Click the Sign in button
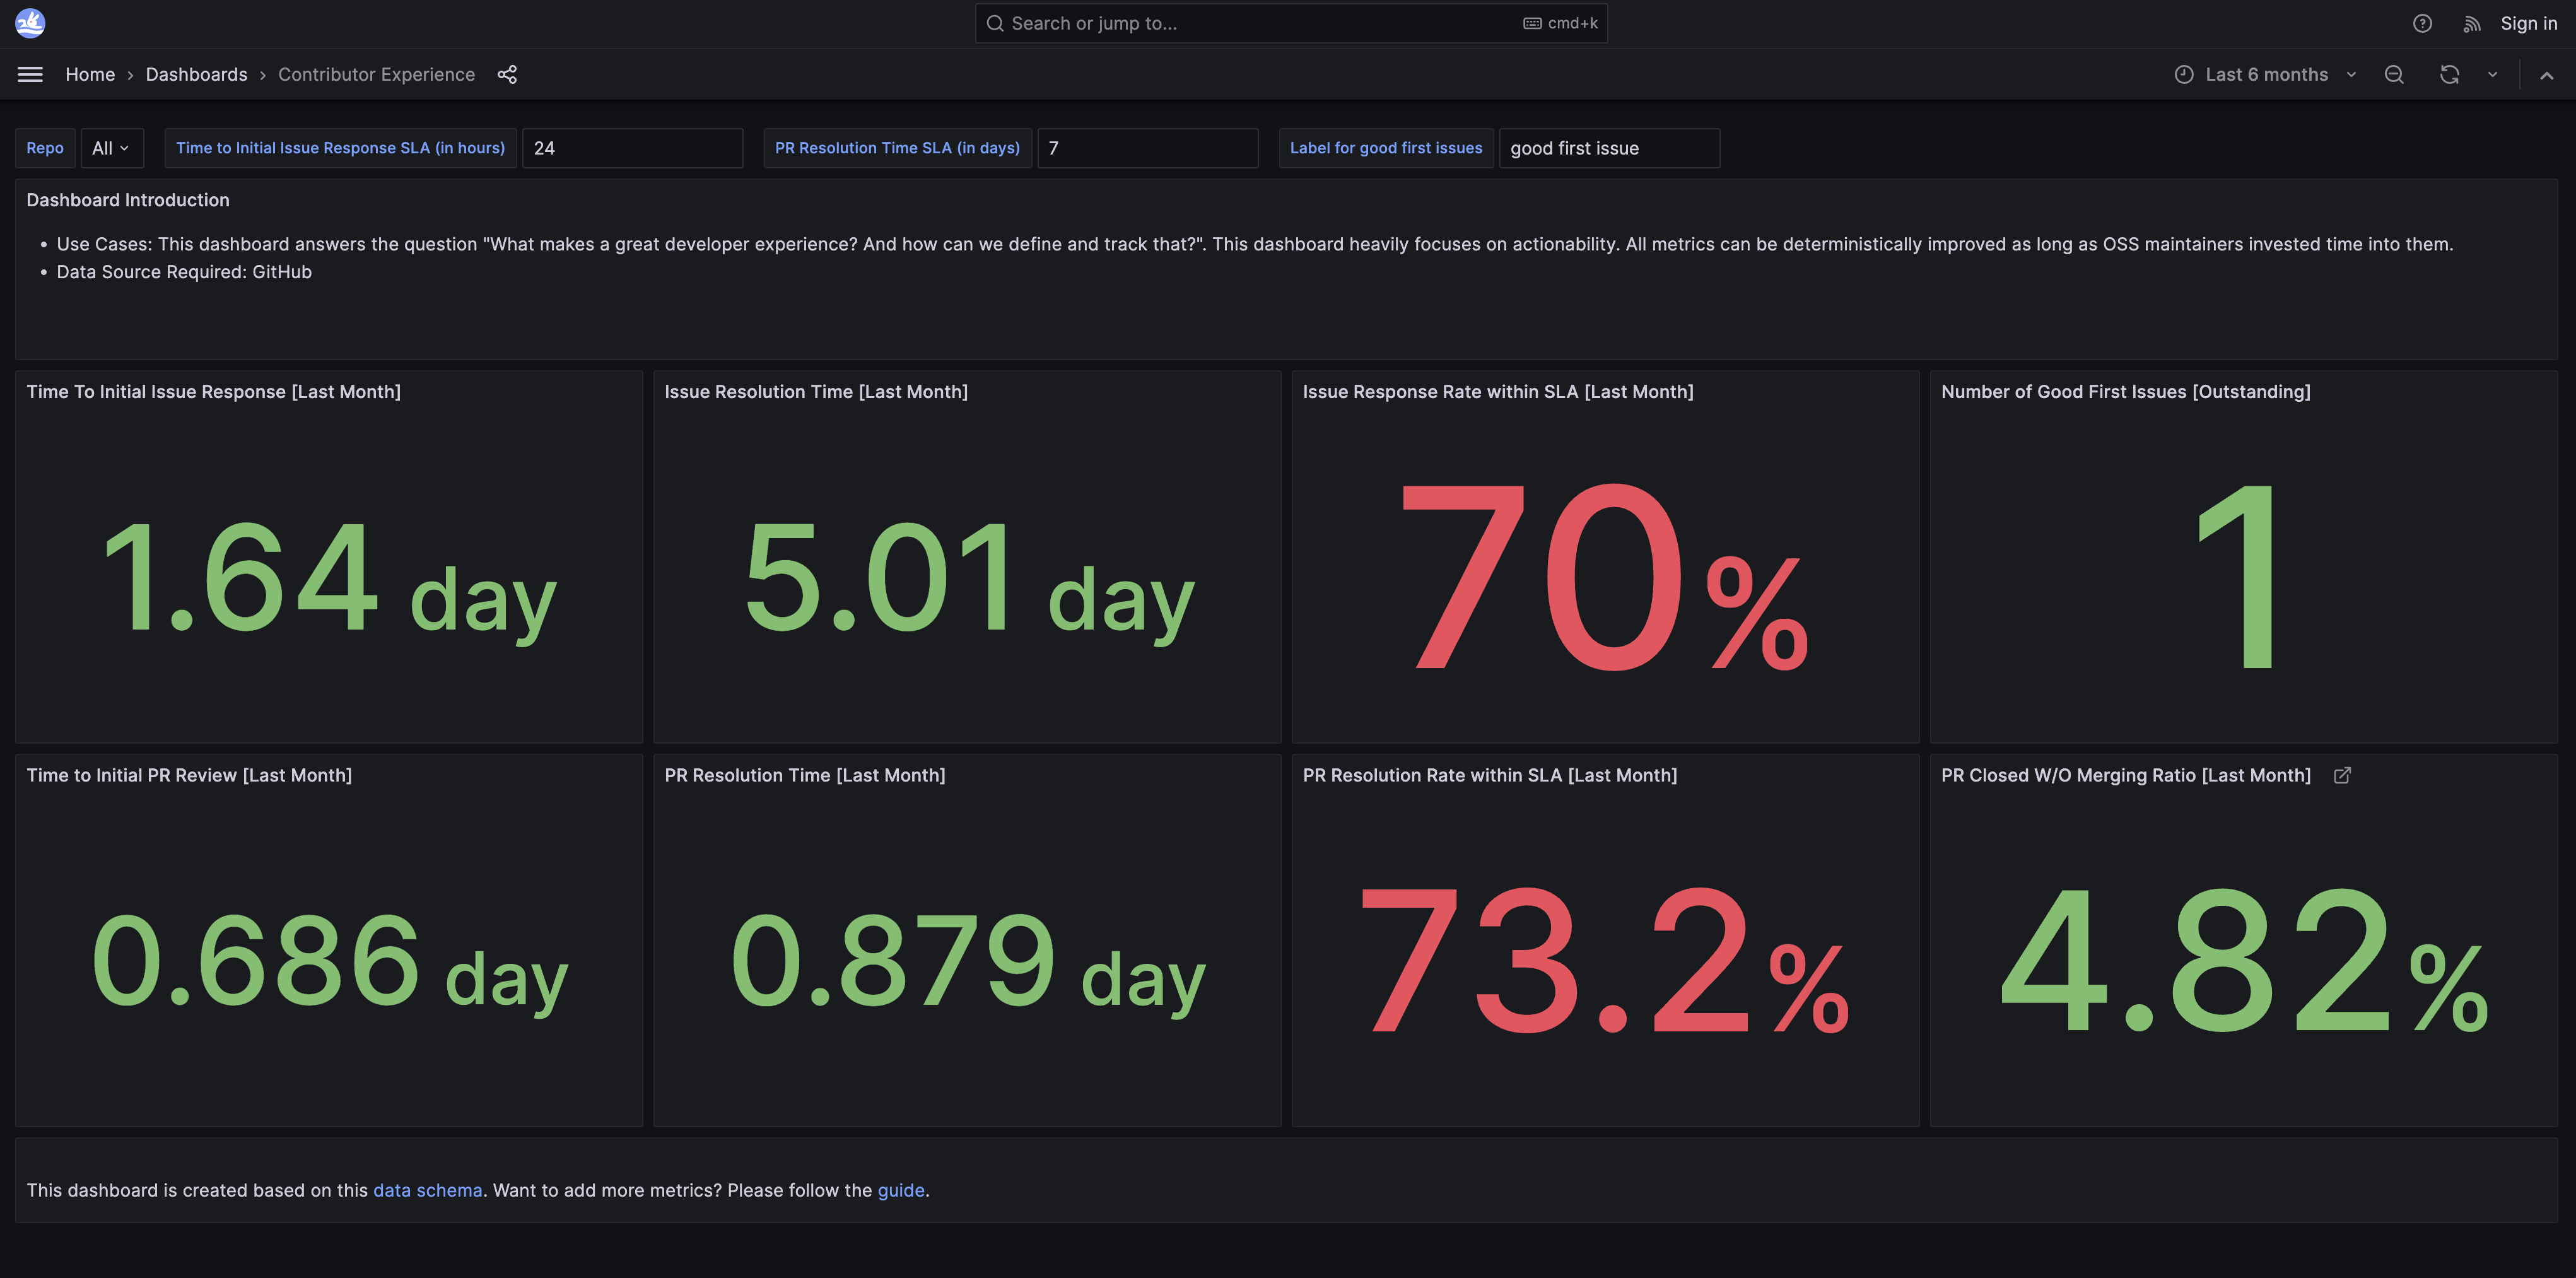The width and height of the screenshot is (2576, 1278). (2528, 23)
